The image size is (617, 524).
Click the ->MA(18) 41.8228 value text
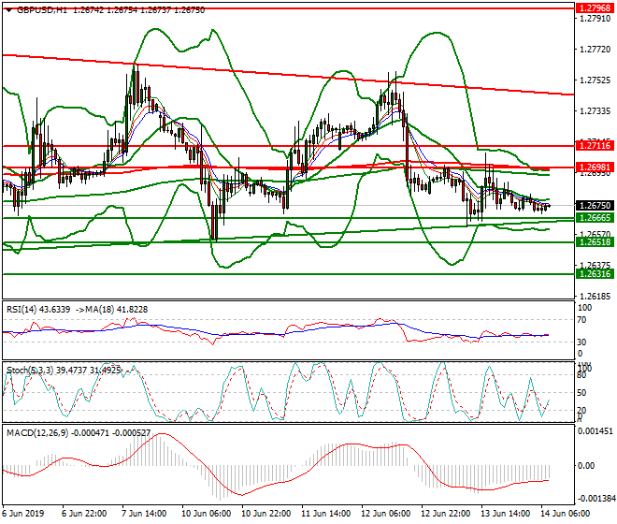(111, 310)
